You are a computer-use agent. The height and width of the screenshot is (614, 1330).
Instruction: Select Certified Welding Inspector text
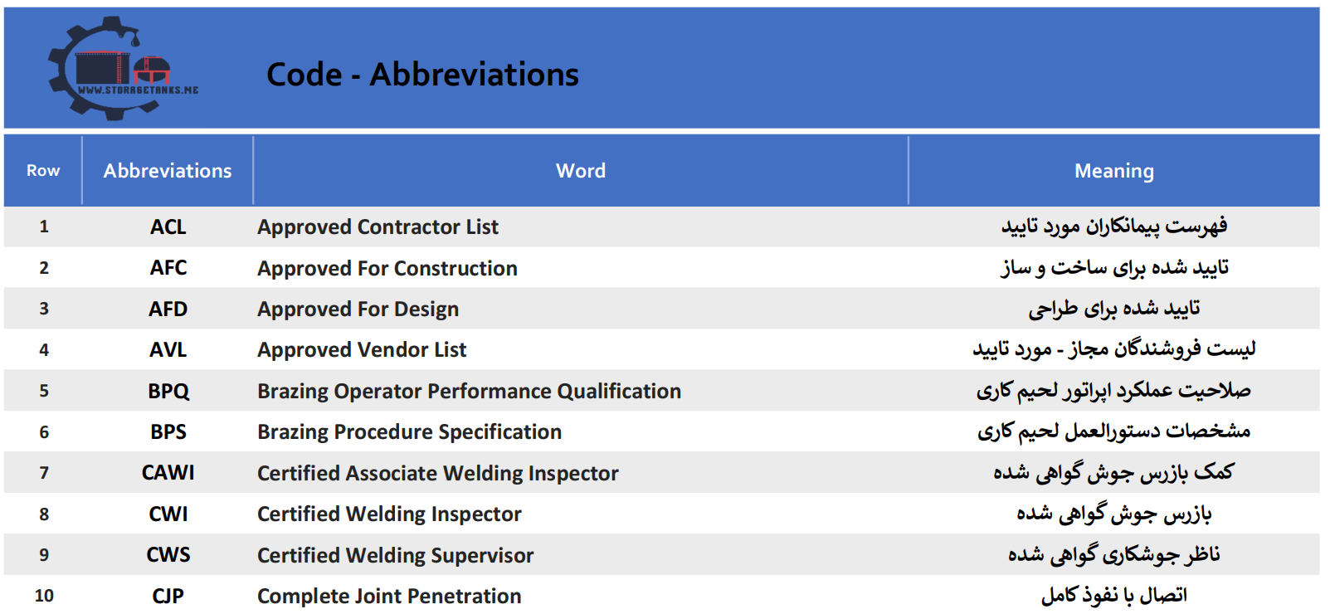[x=389, y=514]
